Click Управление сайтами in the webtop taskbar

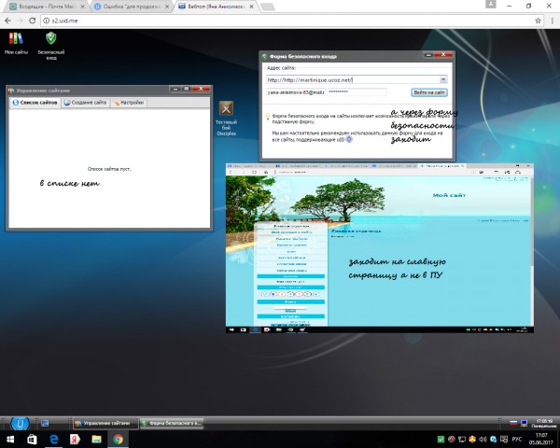coord(105,424)
